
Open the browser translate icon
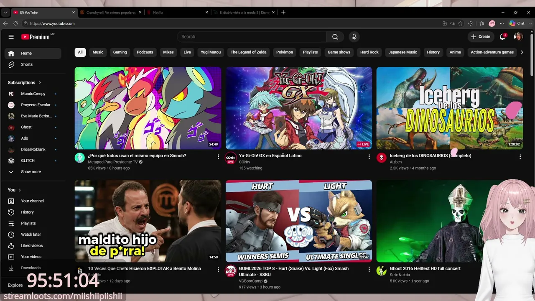tap(452, 23)
